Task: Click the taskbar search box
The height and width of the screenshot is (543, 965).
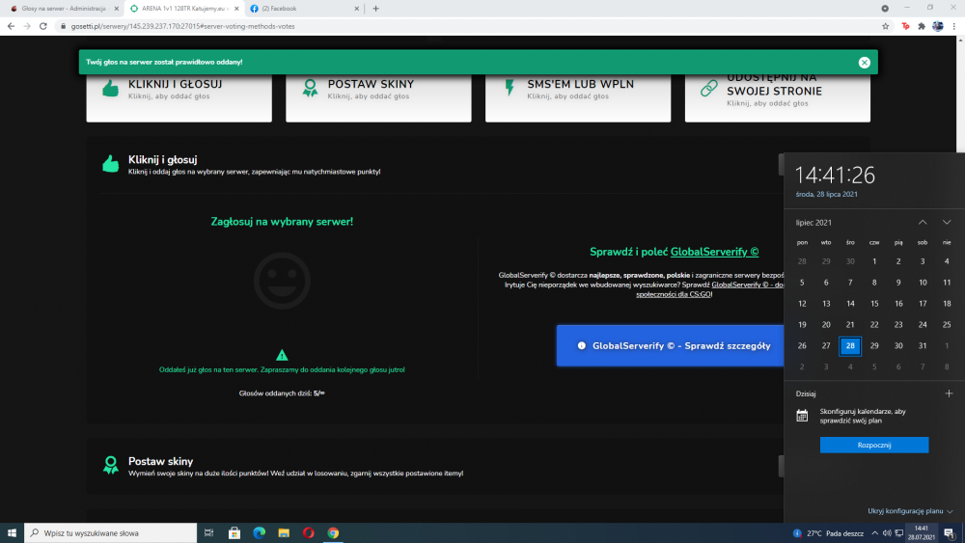Action: [111, 533]
